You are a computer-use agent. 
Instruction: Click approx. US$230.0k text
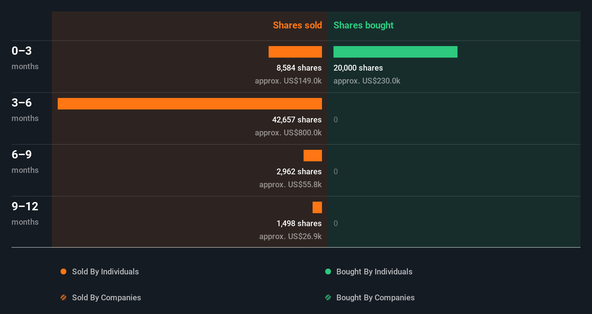tap(367, 81)
